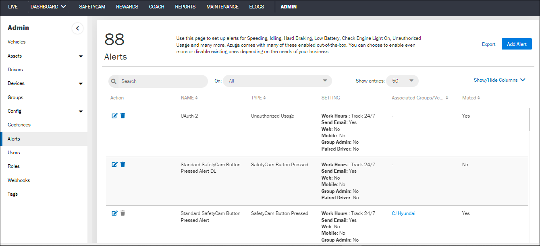Click the Action column header
The height and width of the screenshot is (246, 540).
117,98
